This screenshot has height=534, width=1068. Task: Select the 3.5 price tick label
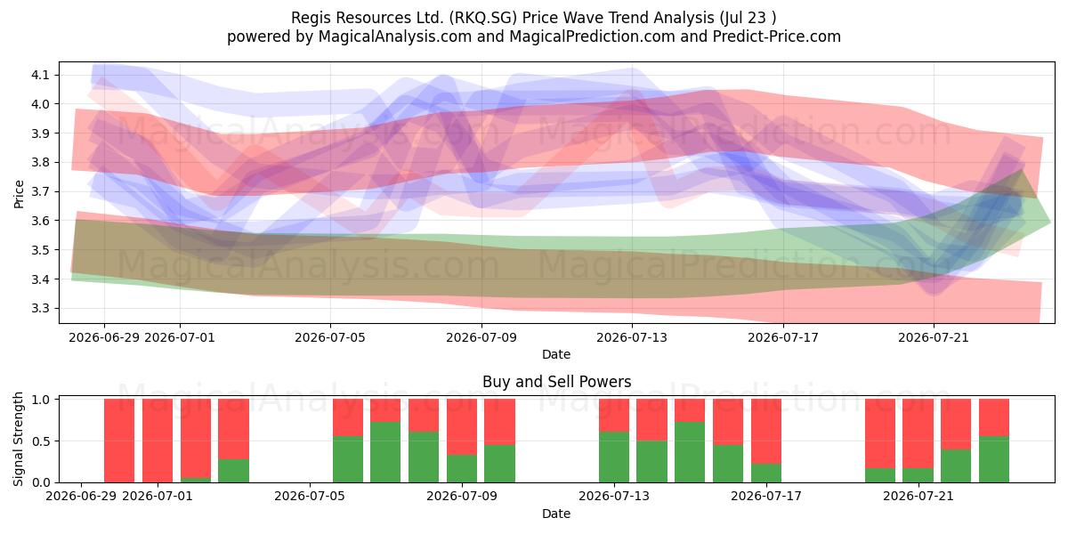[x=43, y=250]
